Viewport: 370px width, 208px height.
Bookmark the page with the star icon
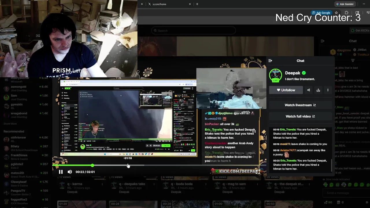[336, 13]
